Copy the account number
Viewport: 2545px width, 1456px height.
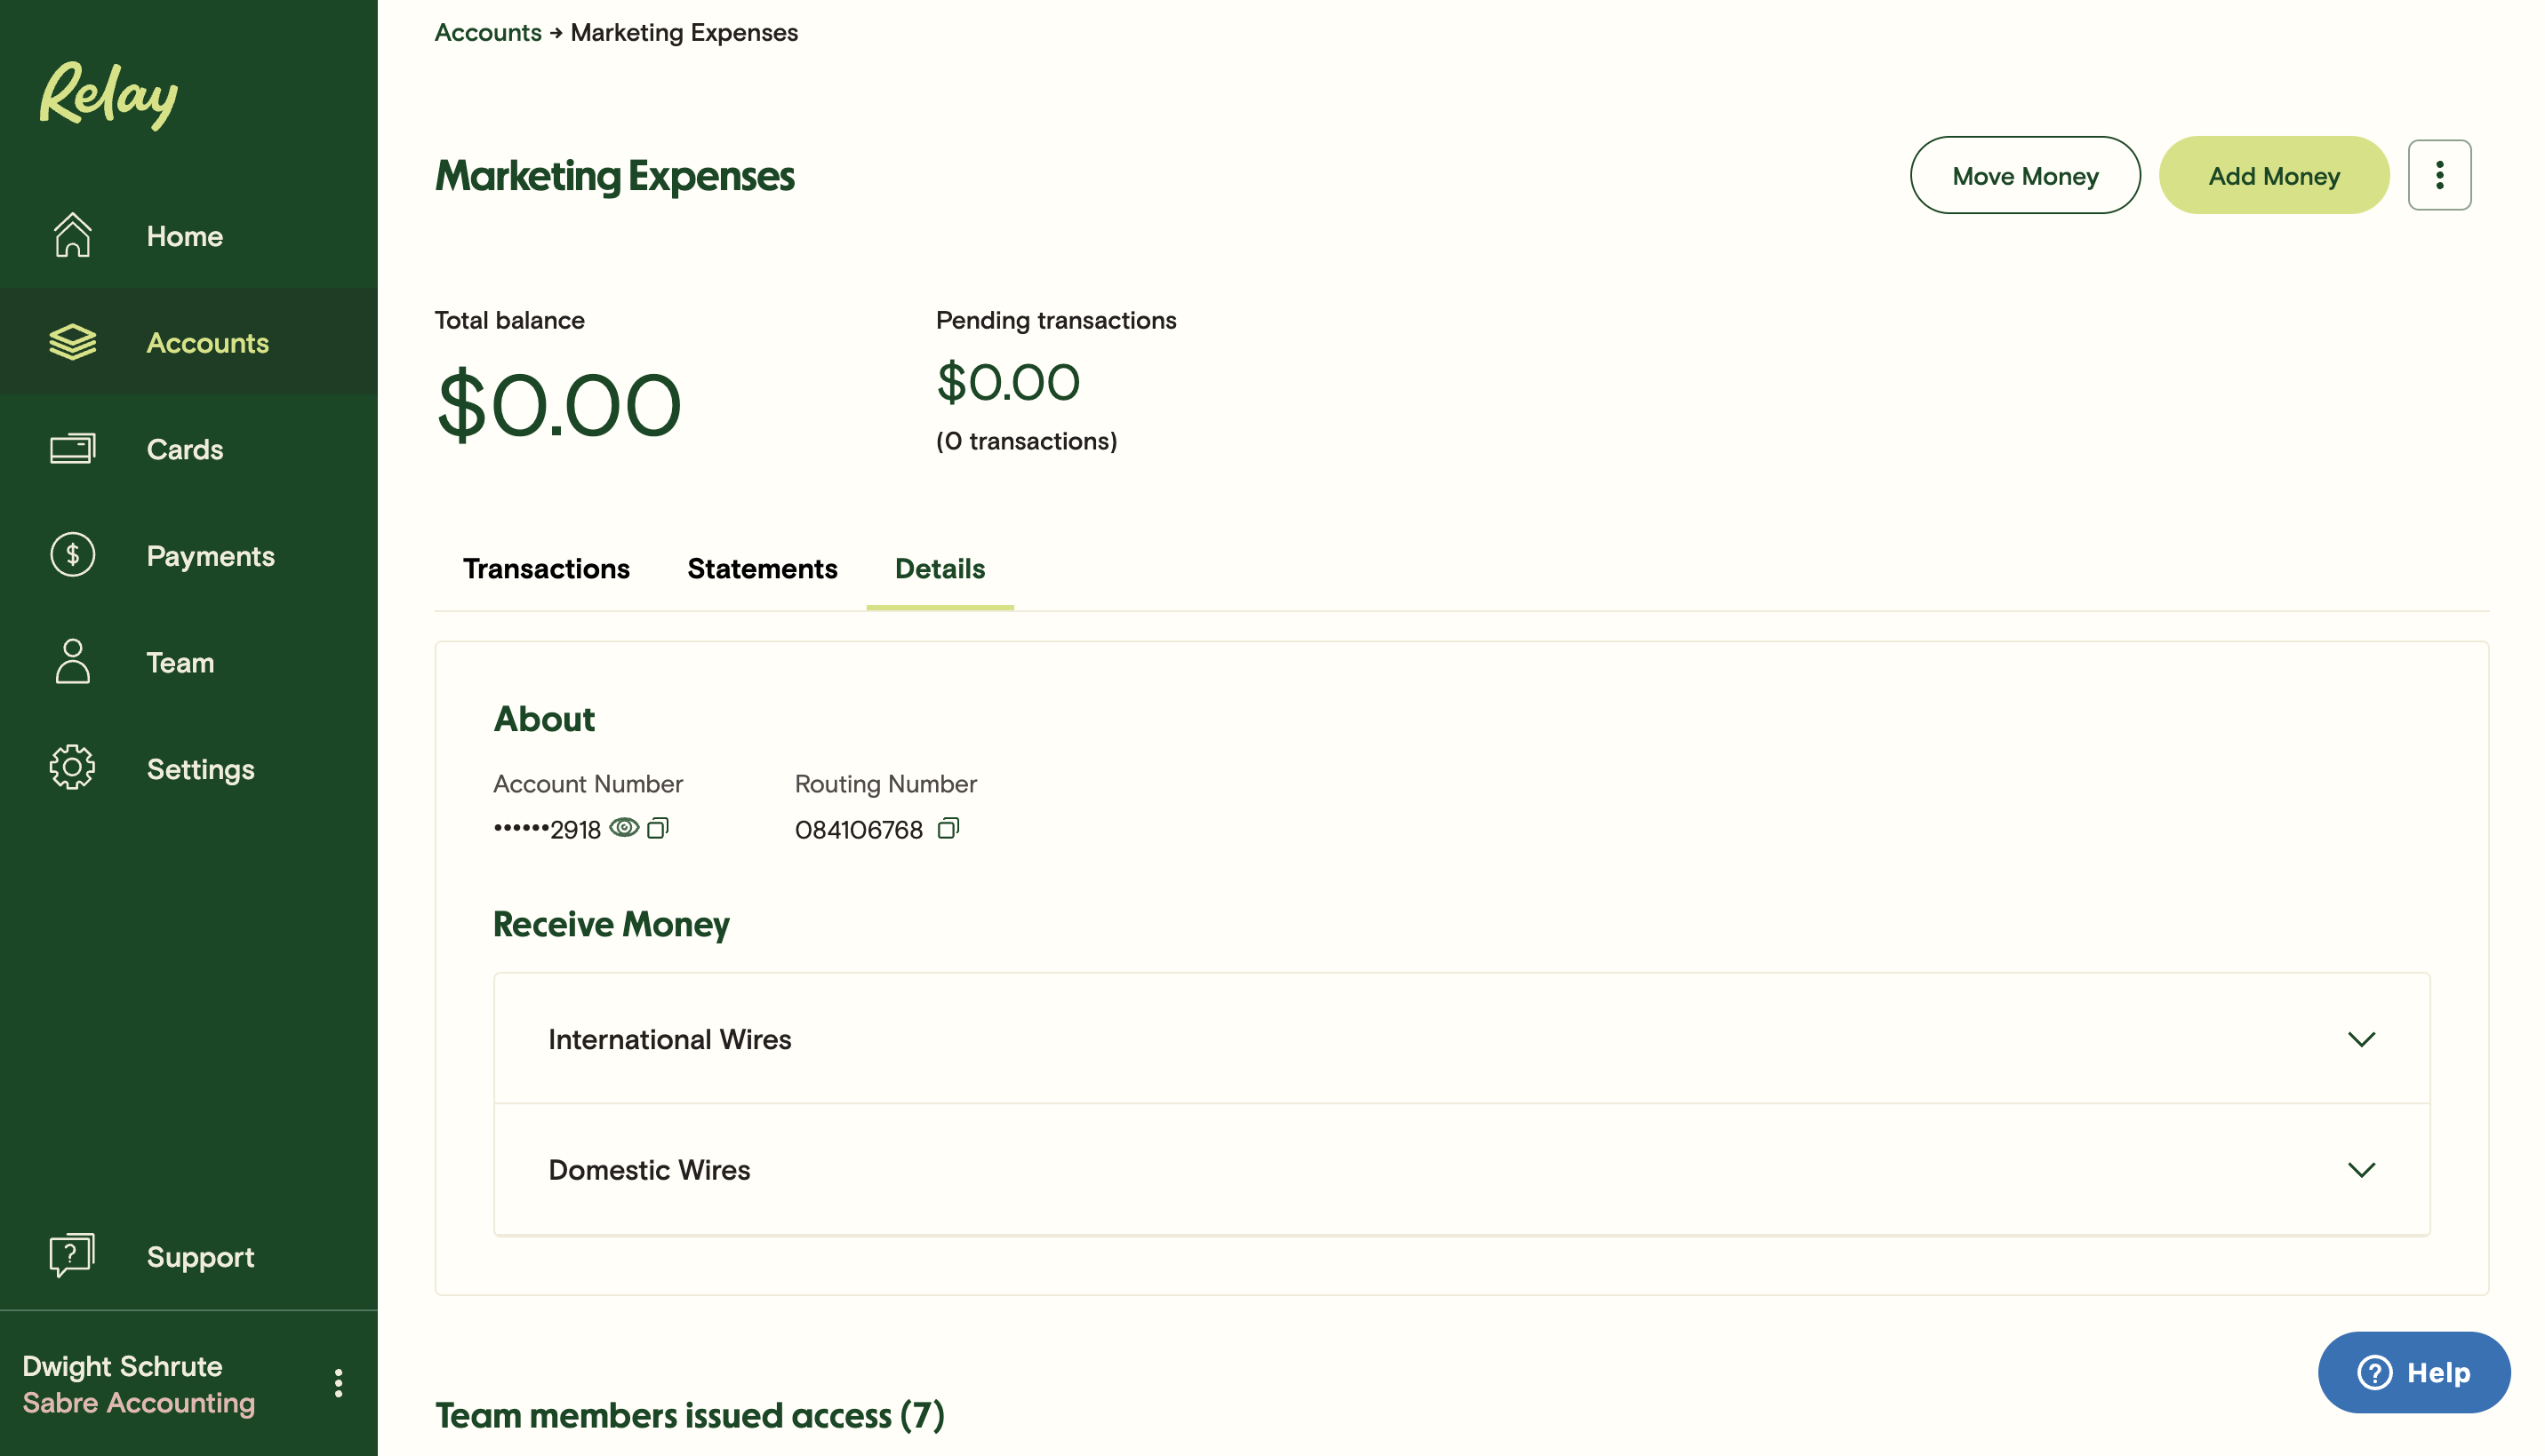[657, 828]
